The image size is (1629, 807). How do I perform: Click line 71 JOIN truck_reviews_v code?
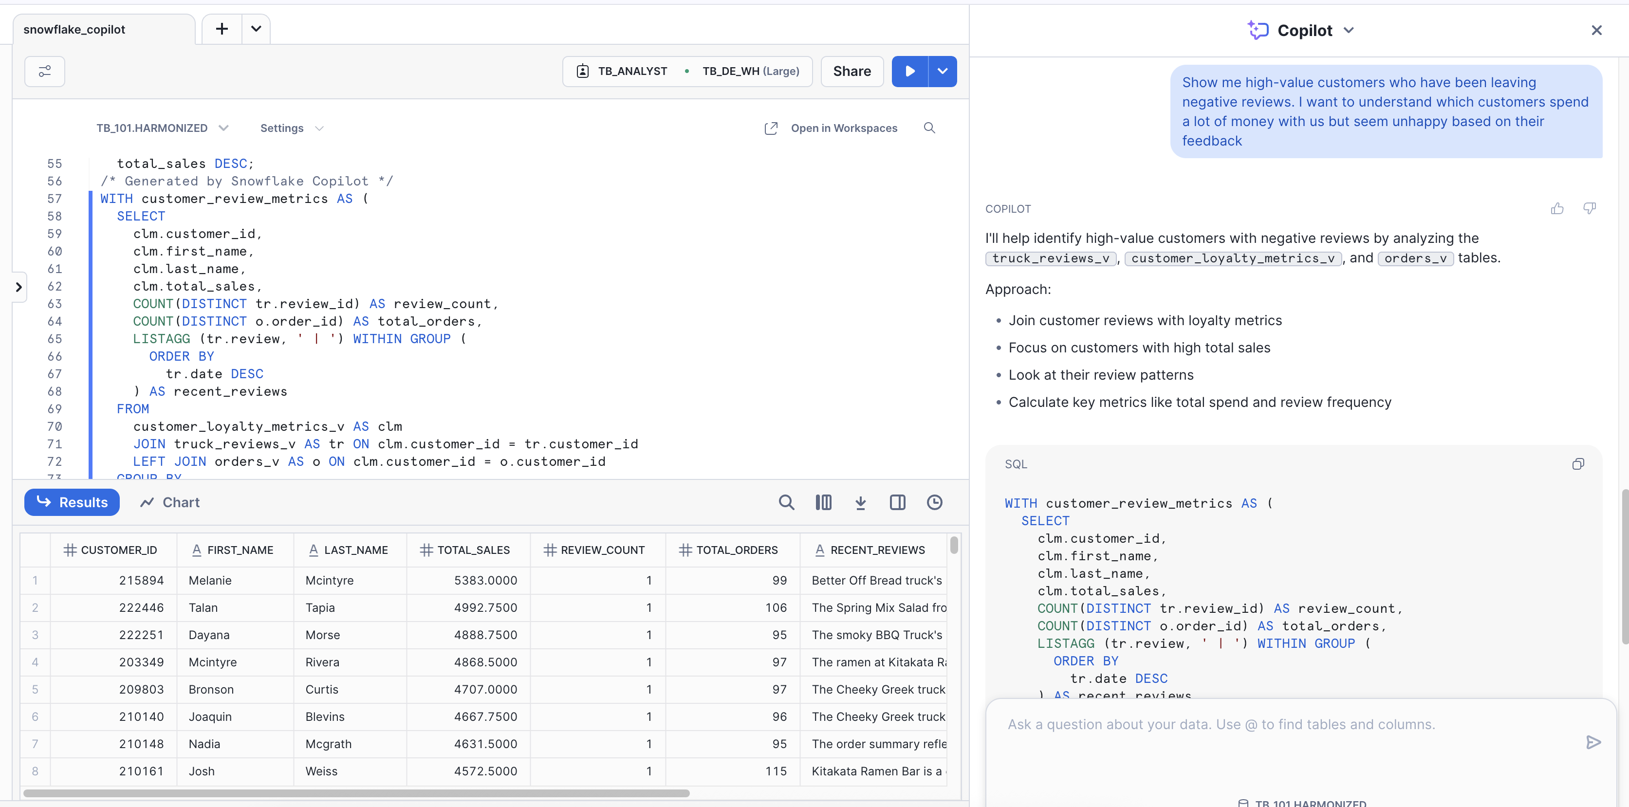click(x=385, y=444)
